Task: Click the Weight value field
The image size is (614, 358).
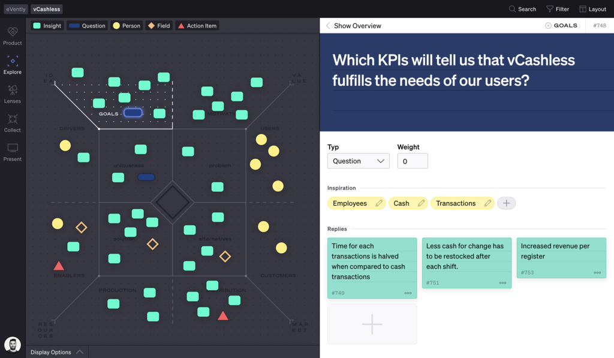Action: tap(412, 161)
